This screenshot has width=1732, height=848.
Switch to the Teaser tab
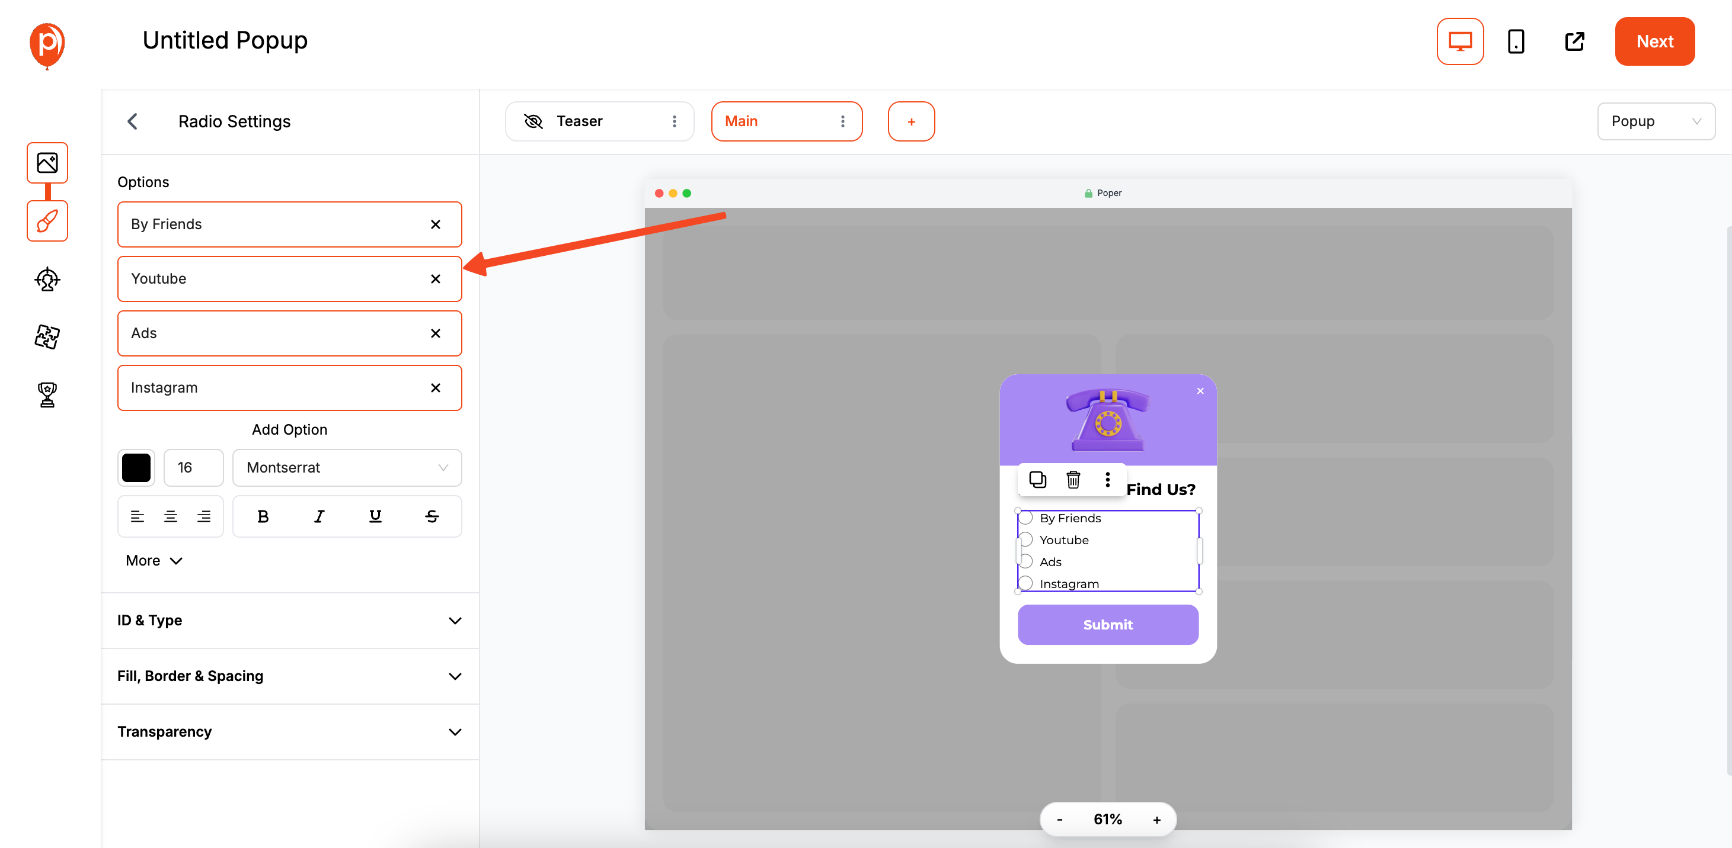[599, 121]
